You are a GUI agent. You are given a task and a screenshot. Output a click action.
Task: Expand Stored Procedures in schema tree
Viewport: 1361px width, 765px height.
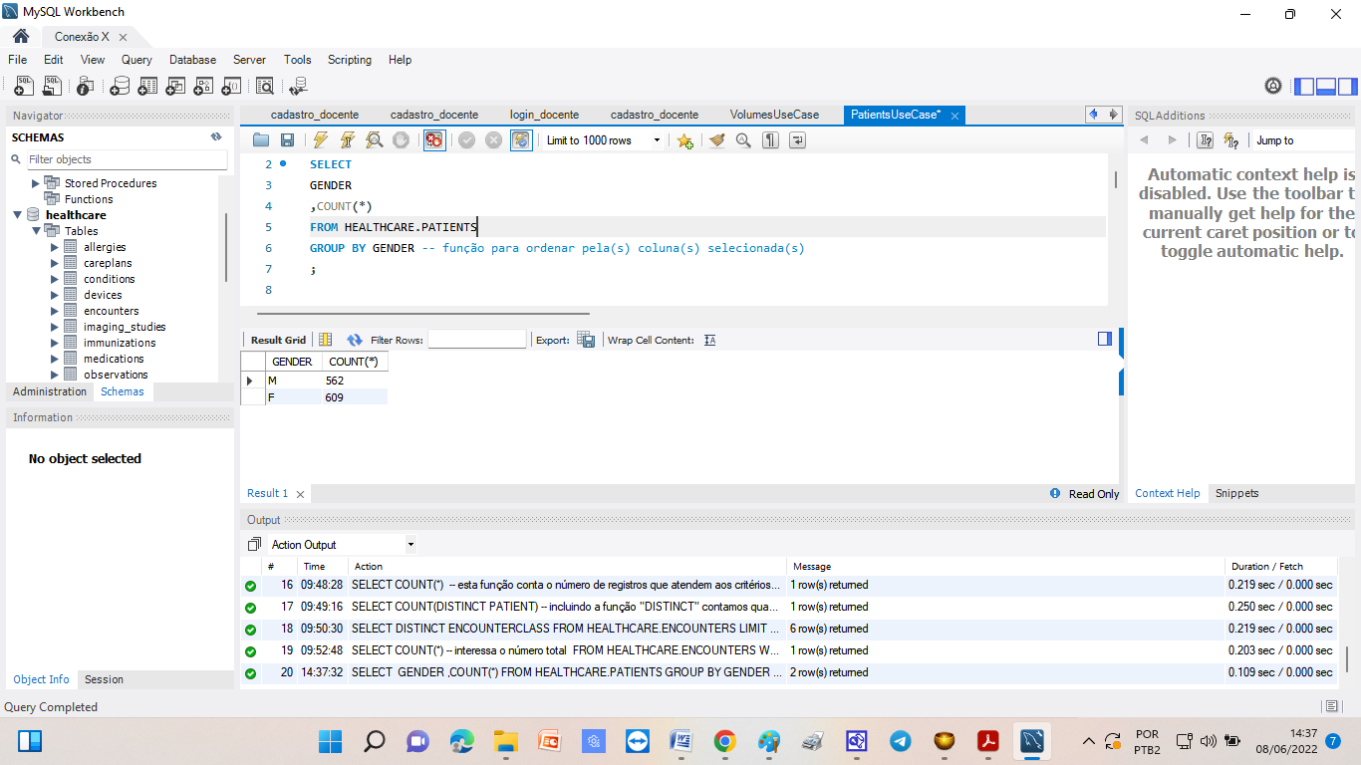pos(36,183)
